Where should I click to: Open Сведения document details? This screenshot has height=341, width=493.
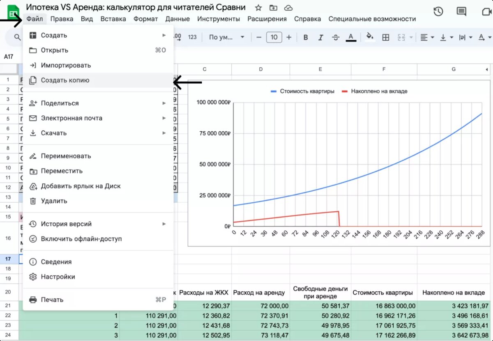click(98, 262)
